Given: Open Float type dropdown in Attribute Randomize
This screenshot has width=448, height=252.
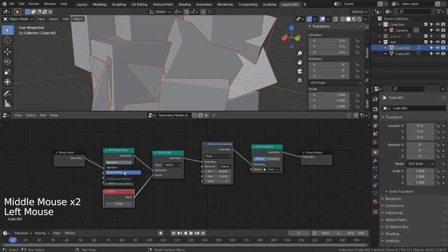Looking at the screenshot, I should (218, 156).
